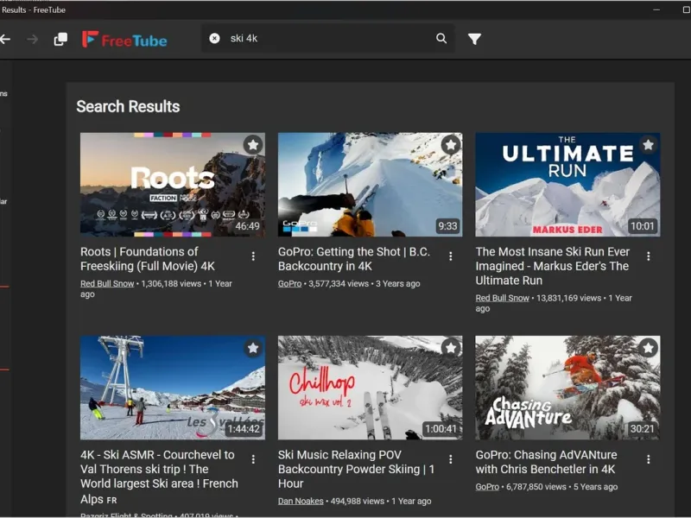Screen dimensions: 691x518
Task: Click 13,831,169 views text
Action: coord(568,298)
